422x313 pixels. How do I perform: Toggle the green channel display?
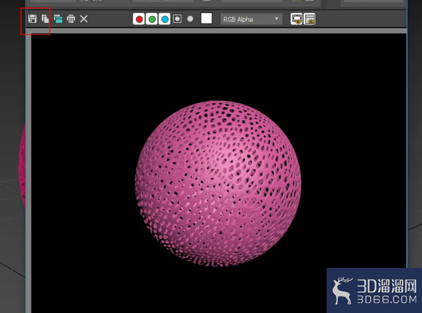152,19
